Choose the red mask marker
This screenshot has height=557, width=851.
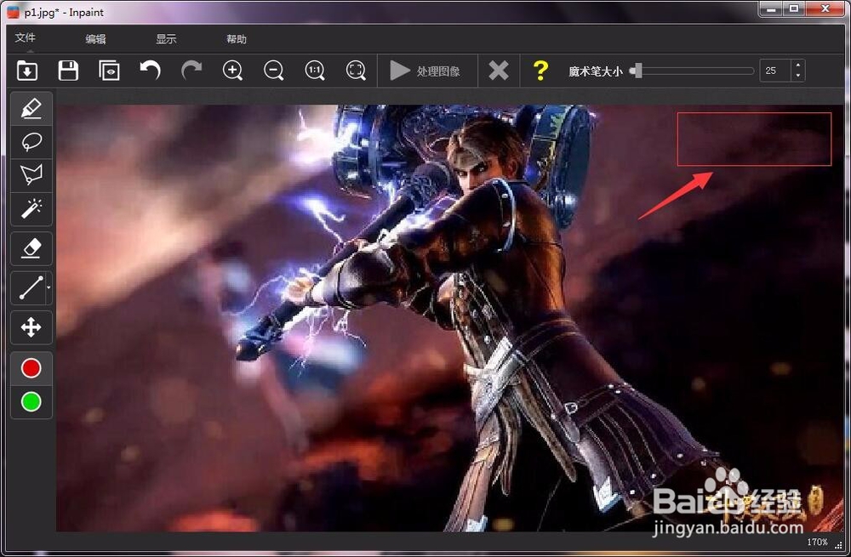(31, 368)
